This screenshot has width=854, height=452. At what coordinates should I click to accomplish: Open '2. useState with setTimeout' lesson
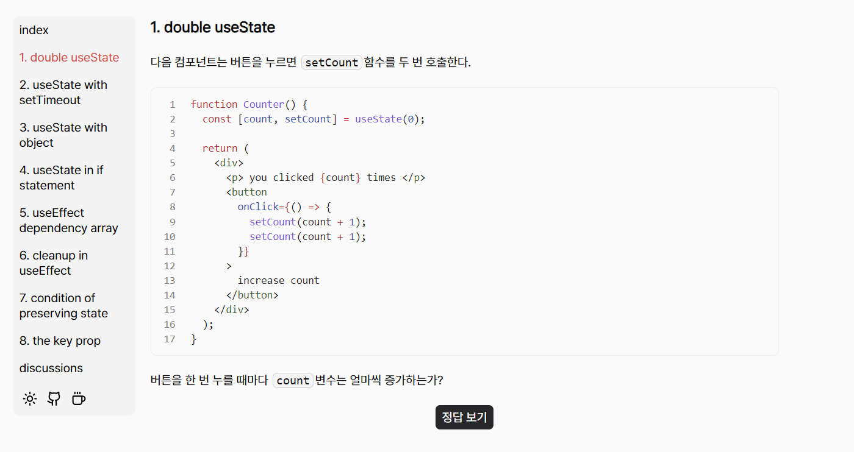63,92
